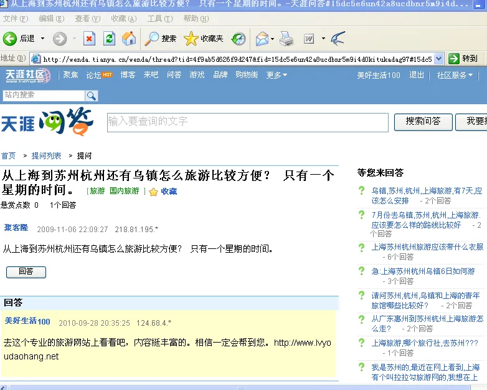Click the browser Stop button

[89, 39]
